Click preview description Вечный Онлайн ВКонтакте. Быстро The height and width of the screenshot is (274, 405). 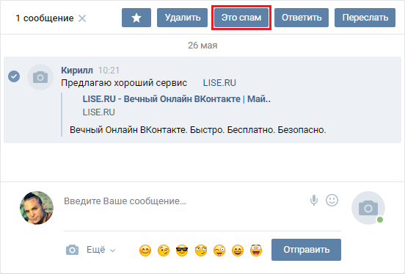coord(198,130)
